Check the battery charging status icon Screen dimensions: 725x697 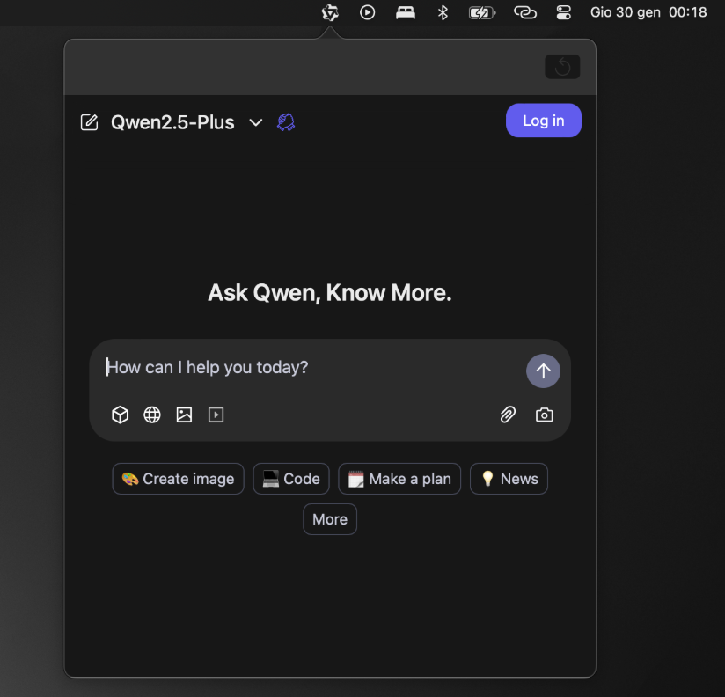[482, 13]
